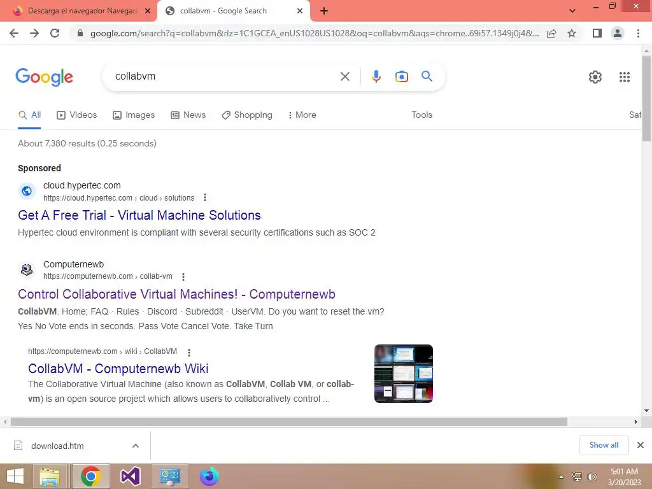Open CollabVM - Computernewb Wiki link
This screenshot has width=652, height=489.
click(118, 369)
